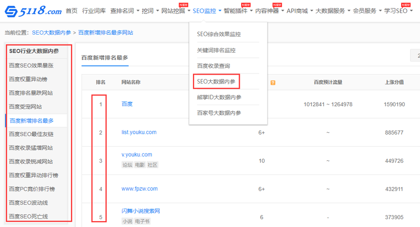Click the 上涨分值 column header
This screenshot has height=227, width=420.
pos(394,82)
